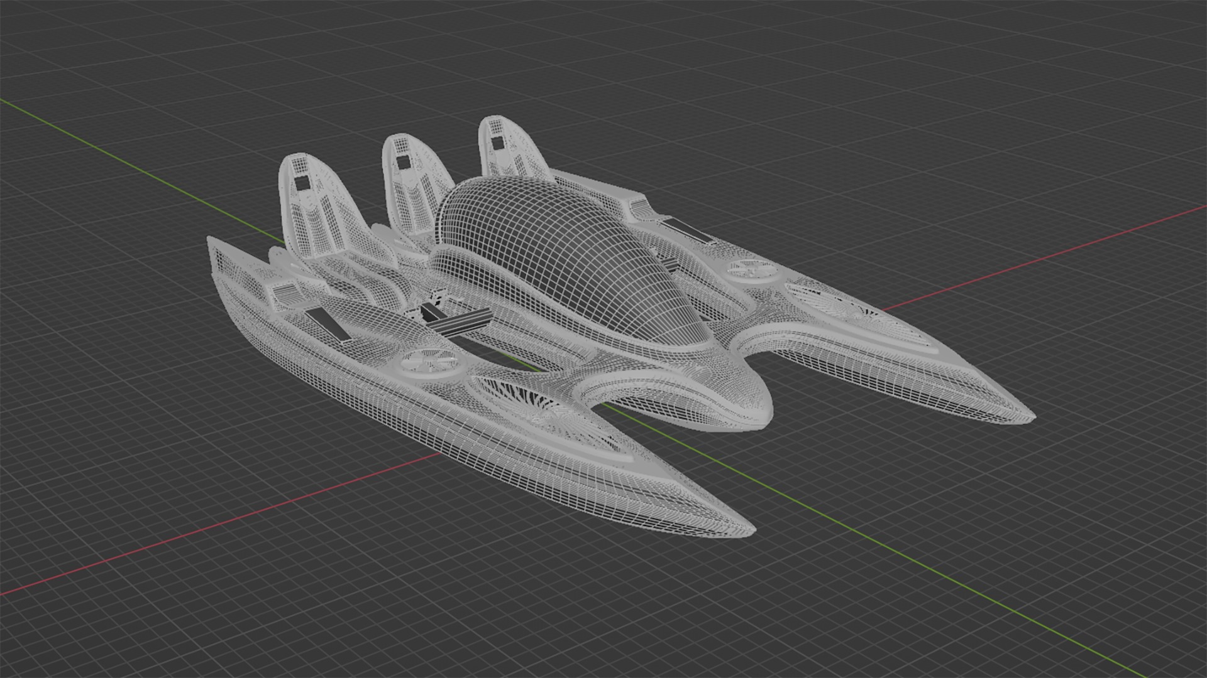The height and width of the screenshot is (678, 1207).
Task: Select the dark rectangular hatch on near hull
Action: [x=330, y=324]
